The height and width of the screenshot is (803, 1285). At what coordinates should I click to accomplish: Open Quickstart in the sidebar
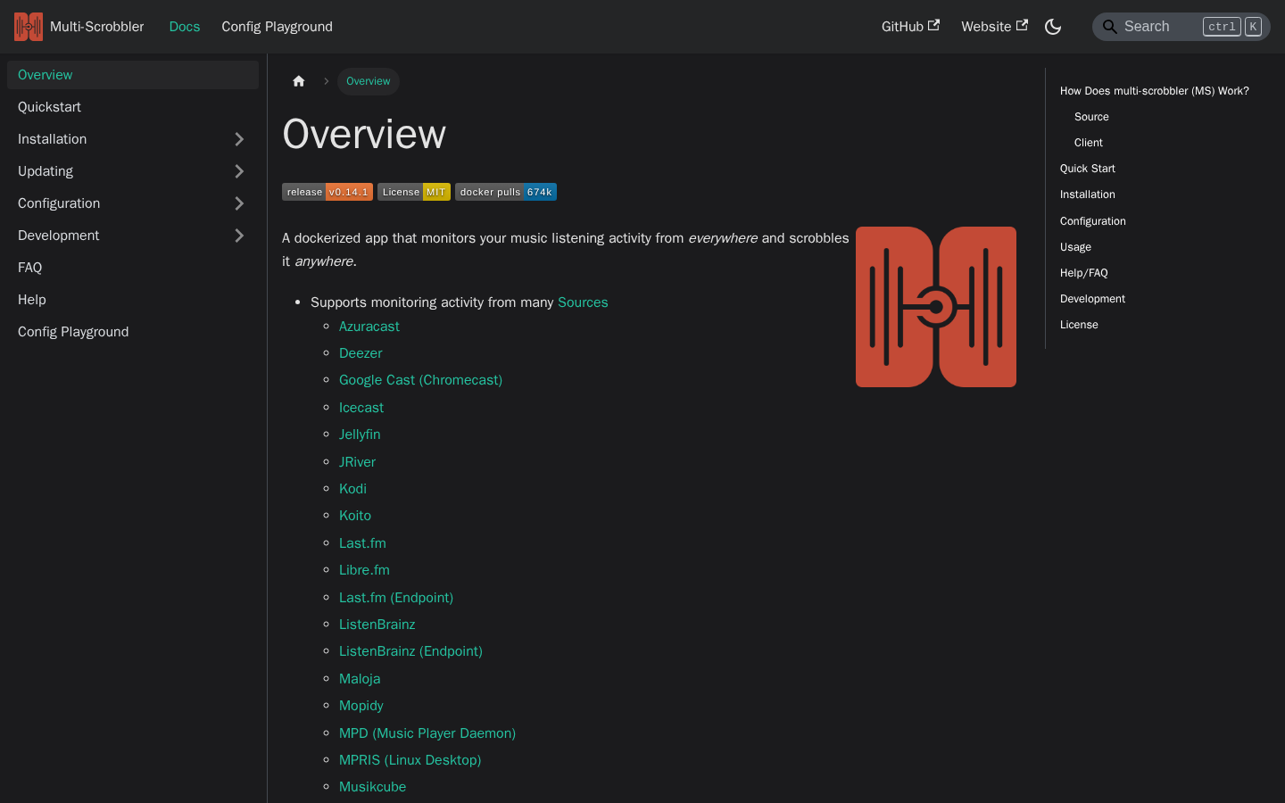click(x=133, y=107)
